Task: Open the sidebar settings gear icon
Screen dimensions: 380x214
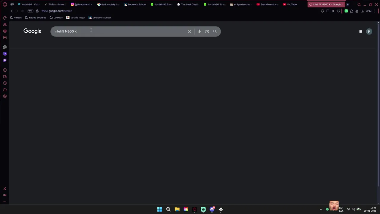Action: (5, 96)
